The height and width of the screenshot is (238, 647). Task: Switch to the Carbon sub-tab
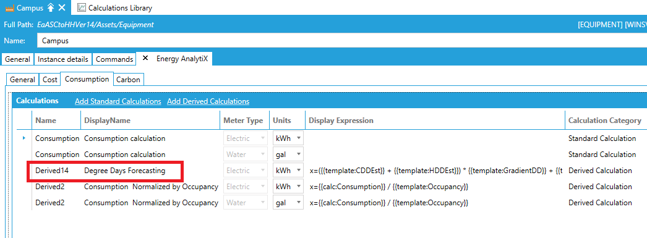click(128, 80)
